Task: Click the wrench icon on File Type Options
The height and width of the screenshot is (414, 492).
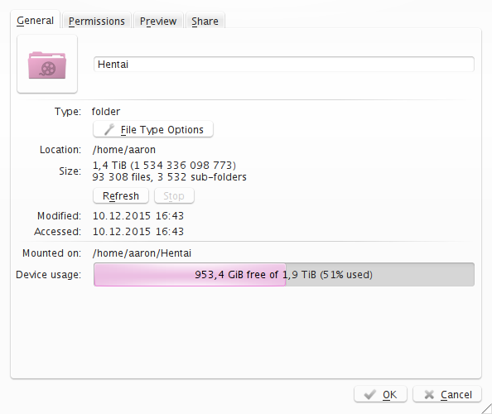Action: point(109,129)
